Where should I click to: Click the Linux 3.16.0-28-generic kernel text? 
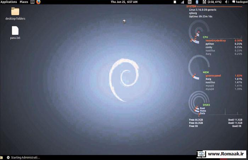point(203,10)
